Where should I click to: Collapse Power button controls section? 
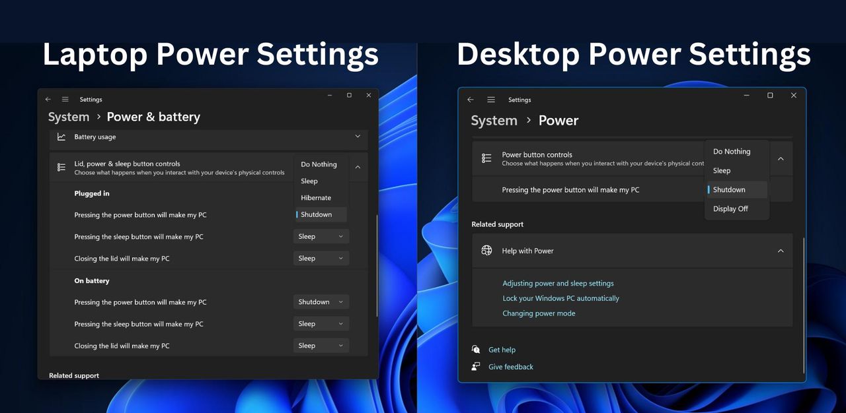[x=781, y=159]
